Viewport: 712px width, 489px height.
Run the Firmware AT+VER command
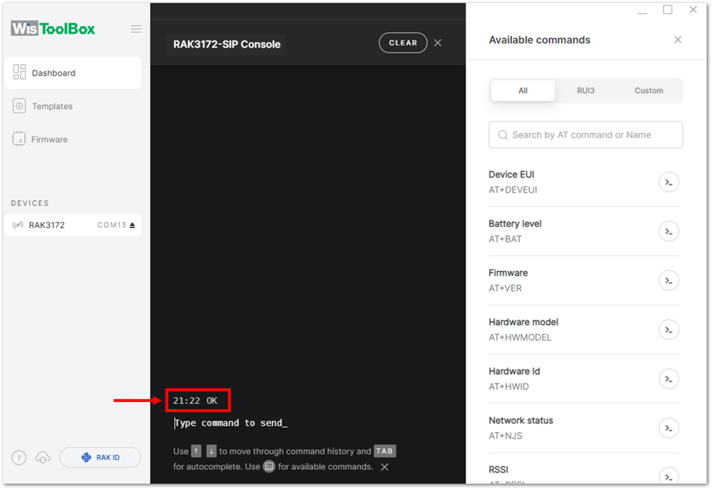pos(668,281)
